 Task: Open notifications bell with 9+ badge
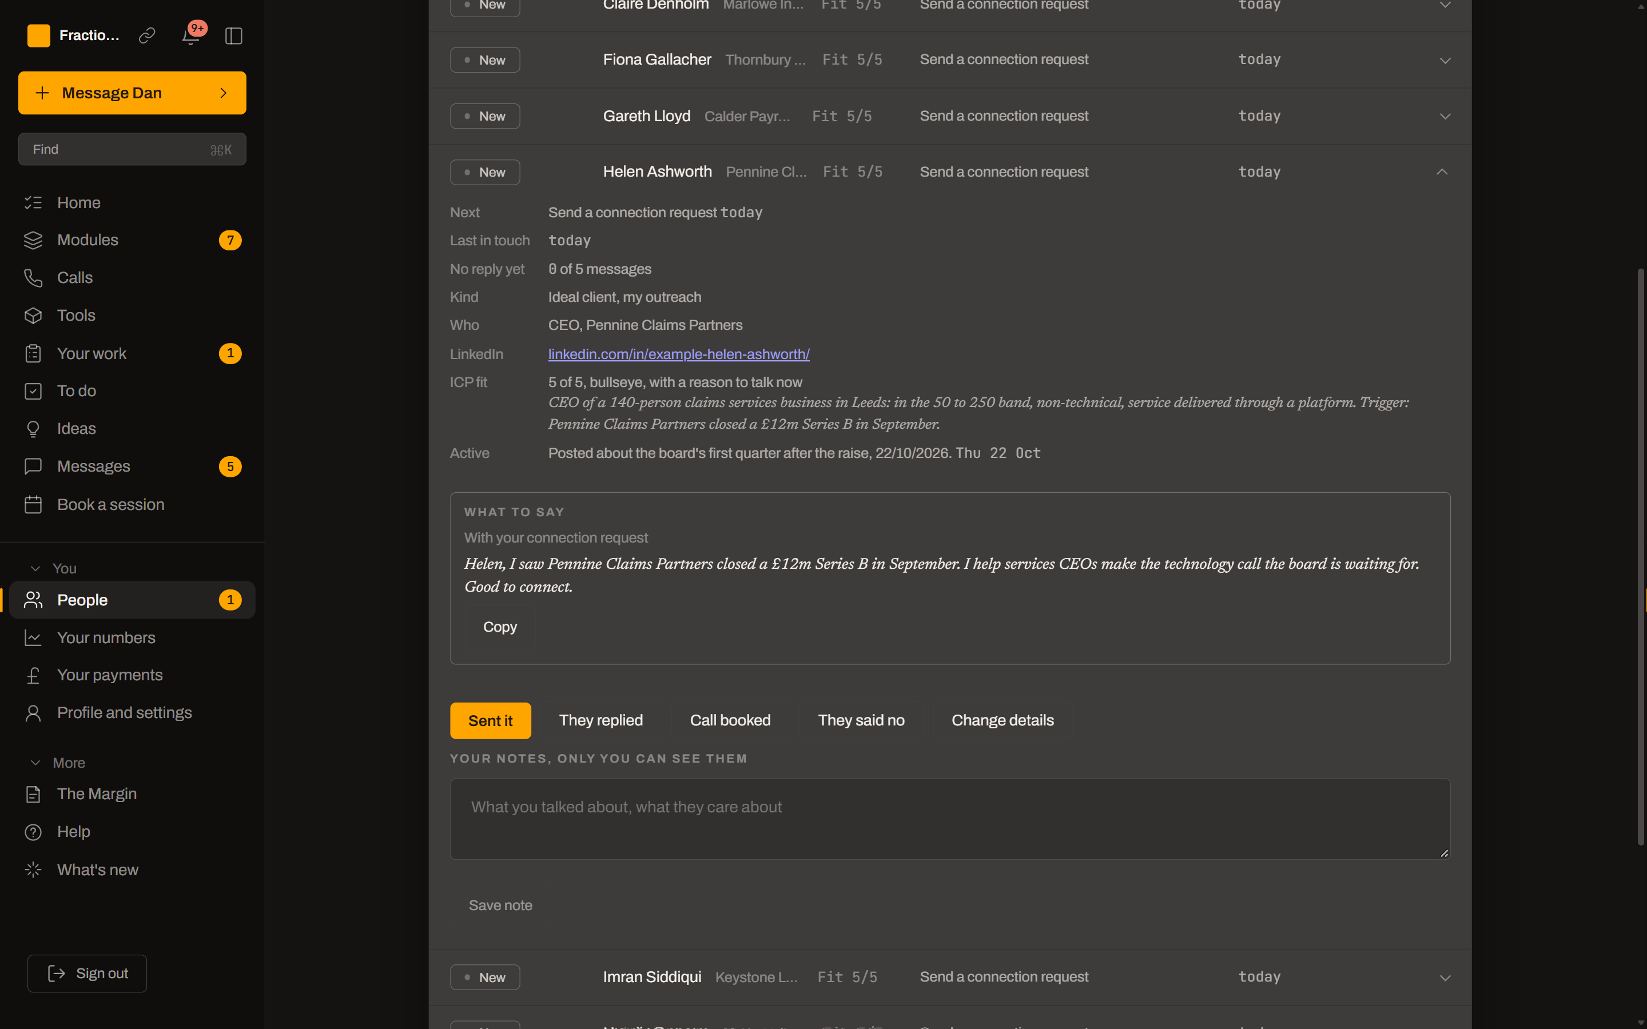click(191, 35)
